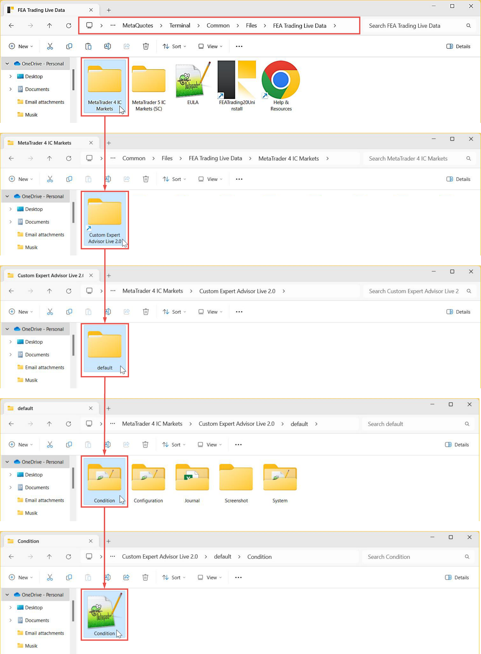Click Delete trash icon in FEA Trading Live Data window
Image resolution: width=481 pixels, height=654 pixels.
(x=146, y=46)
